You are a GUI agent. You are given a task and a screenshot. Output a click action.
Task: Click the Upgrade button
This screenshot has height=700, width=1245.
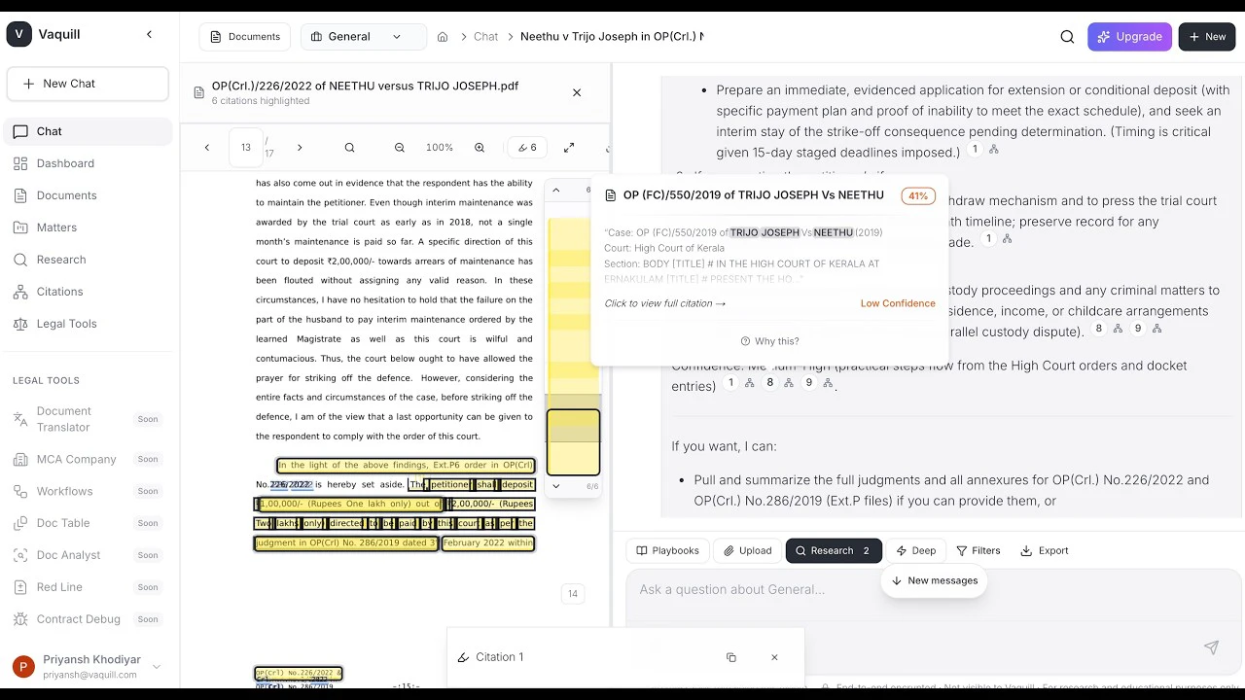pyautogui.click(x=1129, y=37)
